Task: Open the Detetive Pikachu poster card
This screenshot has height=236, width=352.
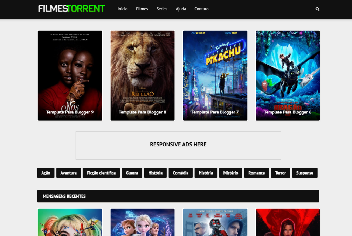Action: pos(215,76)
